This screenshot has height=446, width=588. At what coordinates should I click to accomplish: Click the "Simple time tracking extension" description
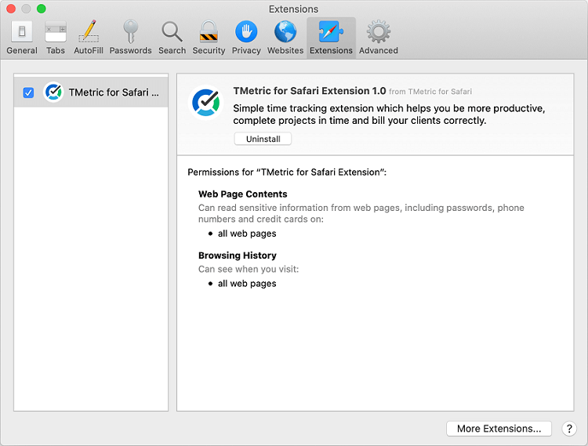tap(389, 114)
